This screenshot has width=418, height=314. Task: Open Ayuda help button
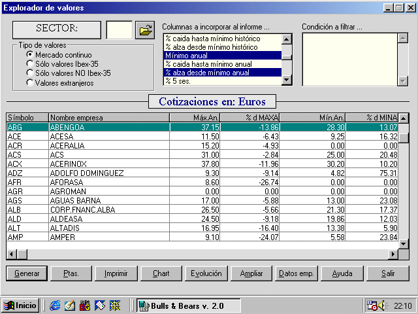point(342,273)
